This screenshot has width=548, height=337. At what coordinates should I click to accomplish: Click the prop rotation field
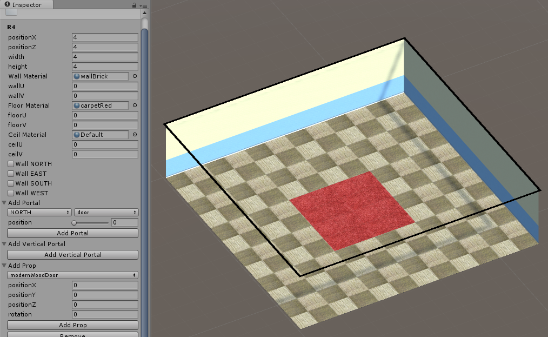point(105,315)
